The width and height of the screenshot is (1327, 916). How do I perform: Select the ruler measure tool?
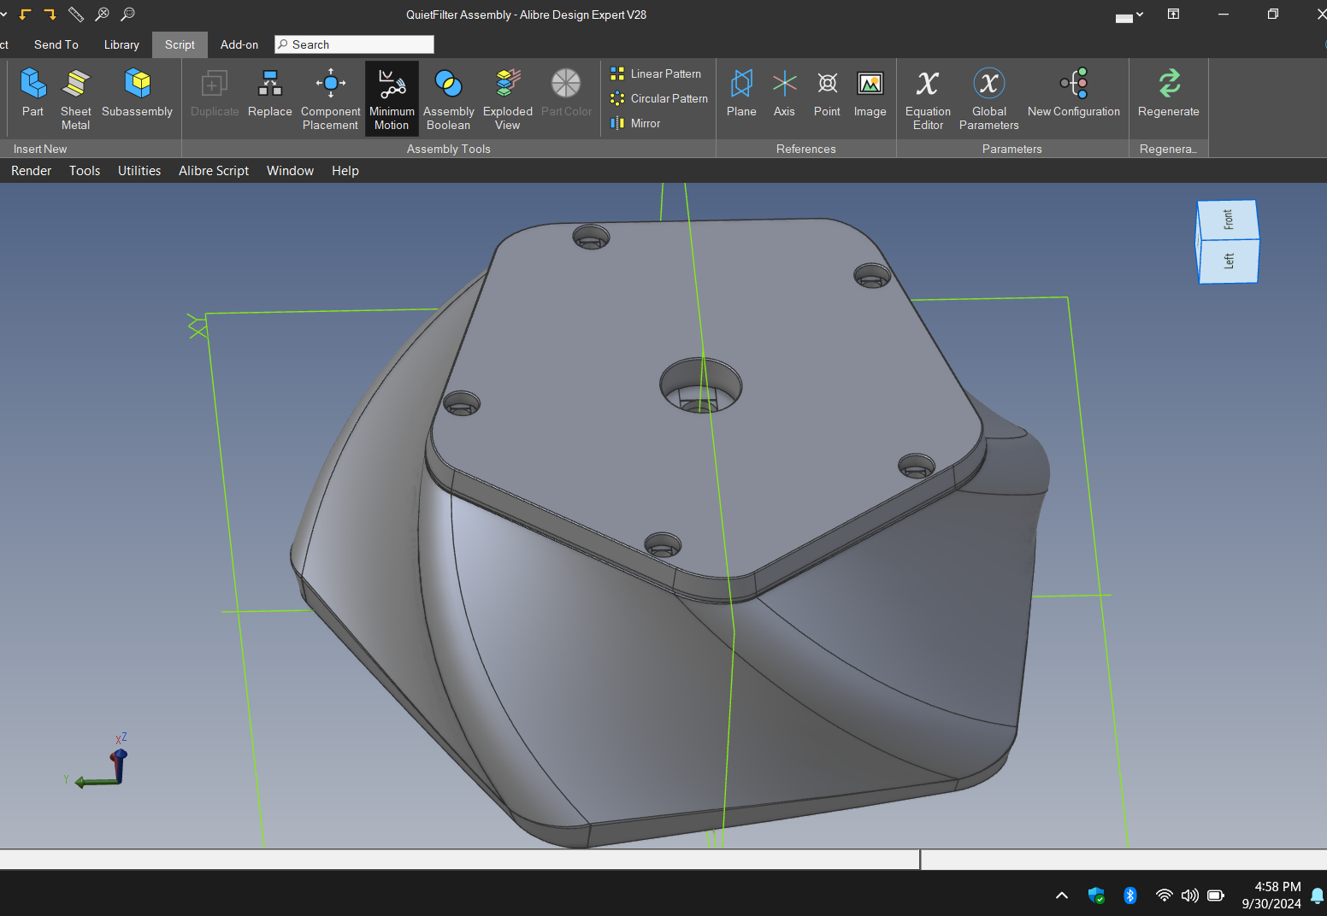click(x=76, y=15)
